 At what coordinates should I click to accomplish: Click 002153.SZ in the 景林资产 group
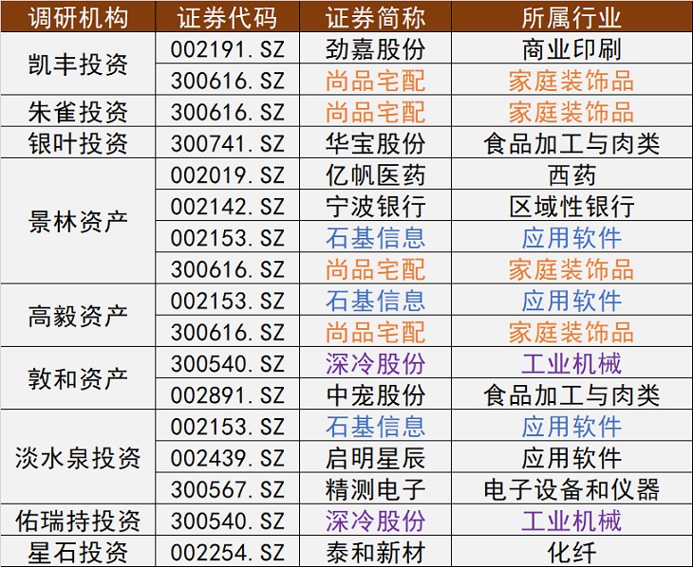[x=227, y=237]
